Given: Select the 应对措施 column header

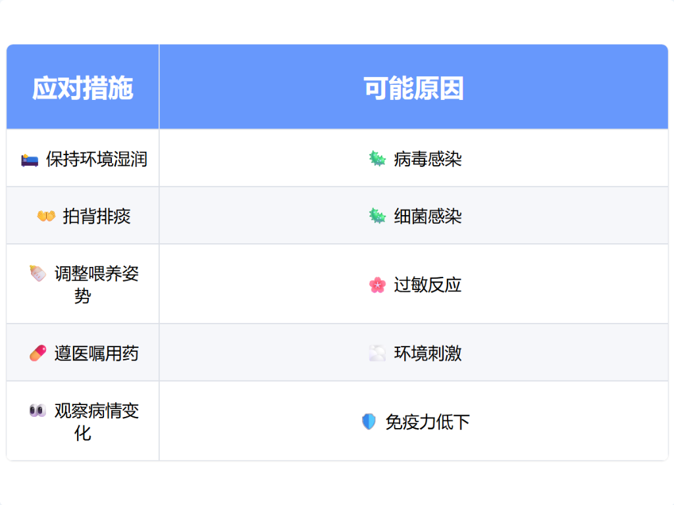Looking at the screenshot, I should [83, 88].
